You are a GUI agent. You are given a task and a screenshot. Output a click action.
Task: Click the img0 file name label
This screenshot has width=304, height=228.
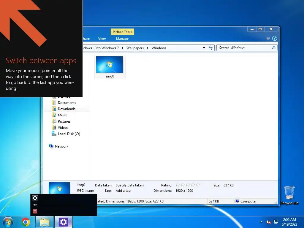coord(110,76)
